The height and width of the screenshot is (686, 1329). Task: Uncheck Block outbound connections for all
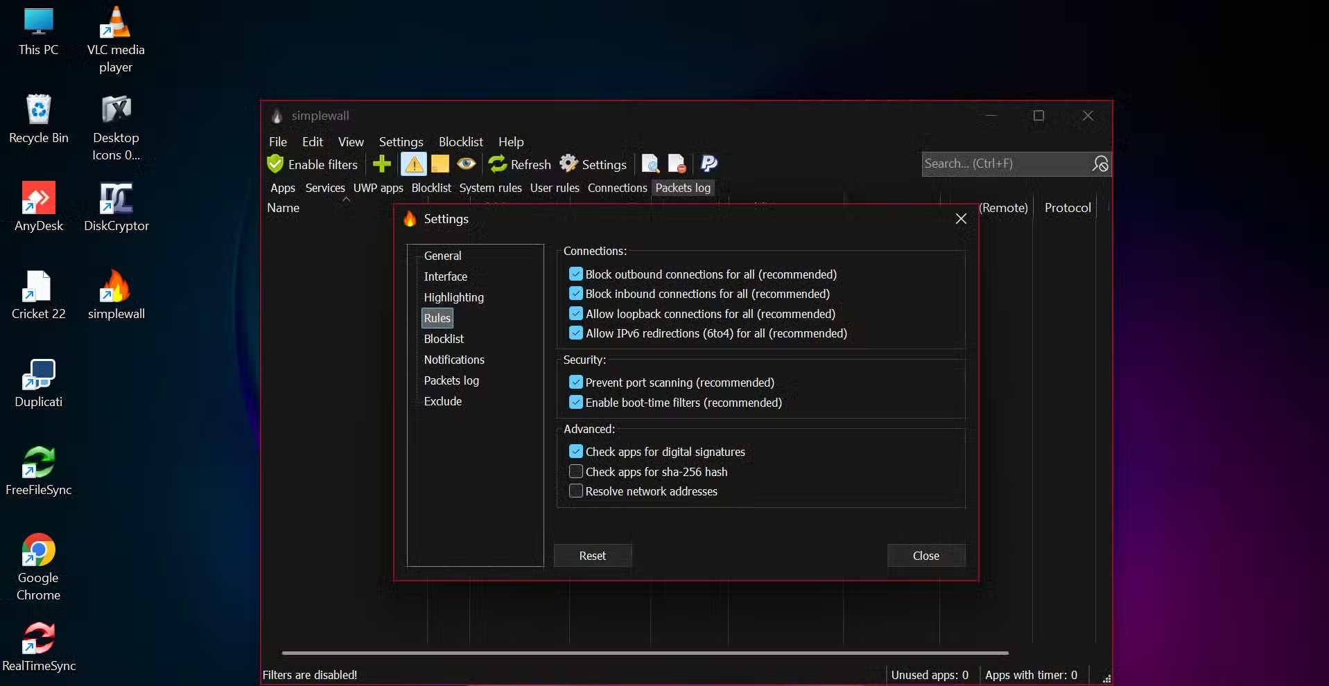coord(576,274)
